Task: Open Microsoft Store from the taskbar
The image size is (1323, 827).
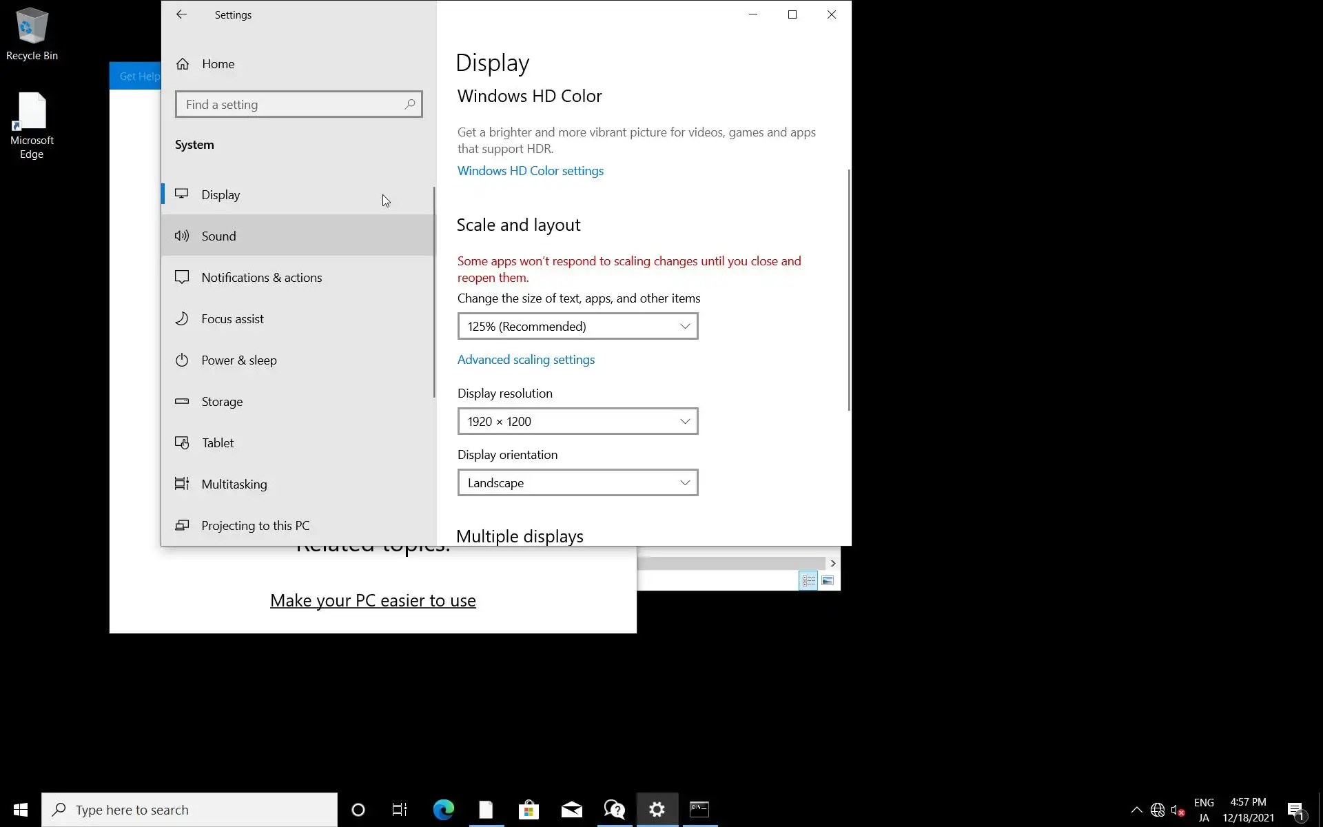Action: 529,810
